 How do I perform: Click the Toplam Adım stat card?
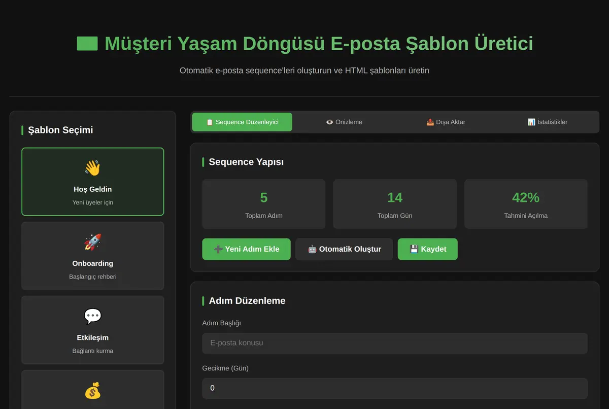pyautogui.click(x=264, y=204)
